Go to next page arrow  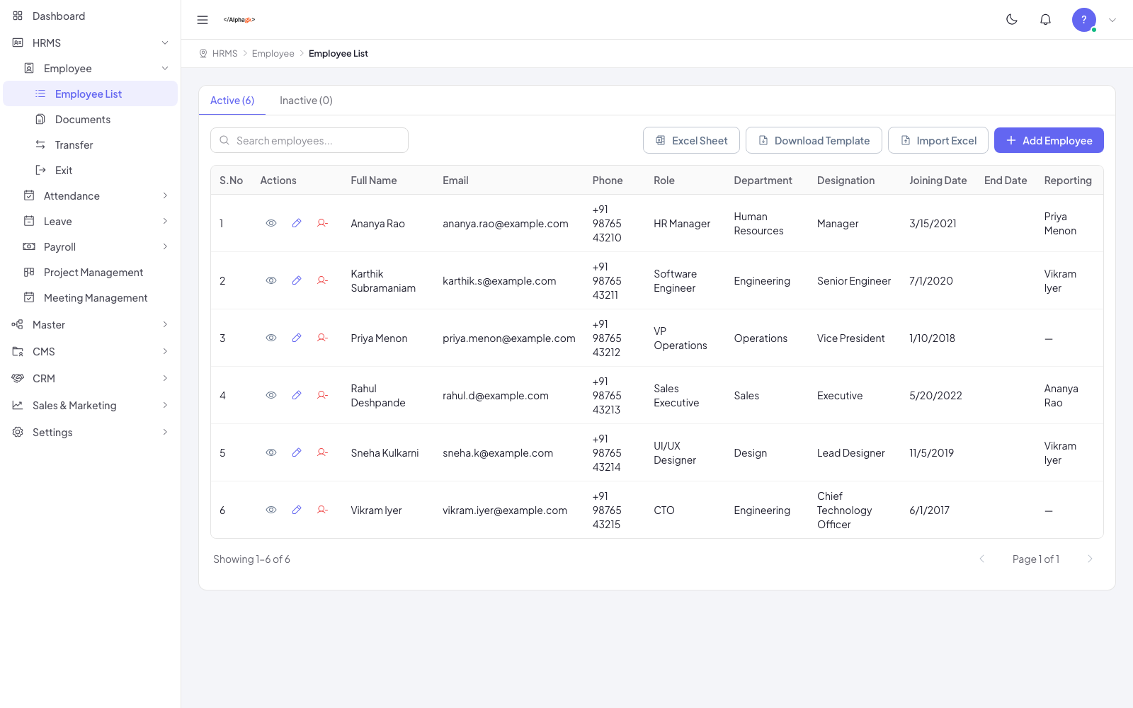[1090, 559]
